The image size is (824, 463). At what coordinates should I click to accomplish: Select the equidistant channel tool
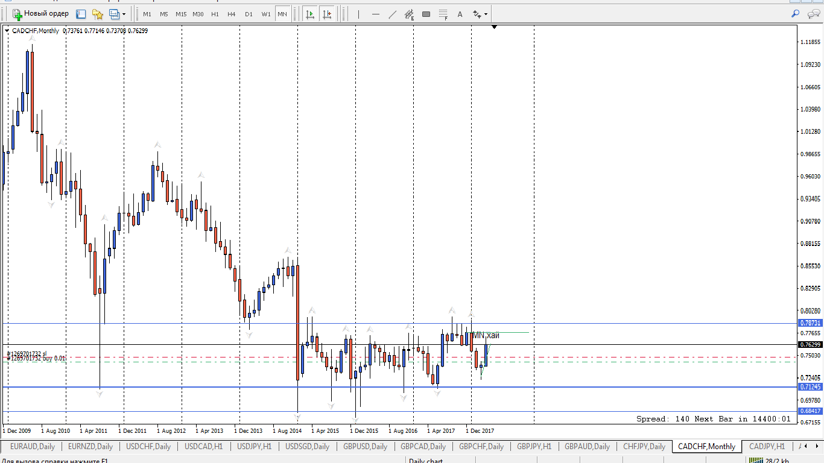[x=409, y=14]
